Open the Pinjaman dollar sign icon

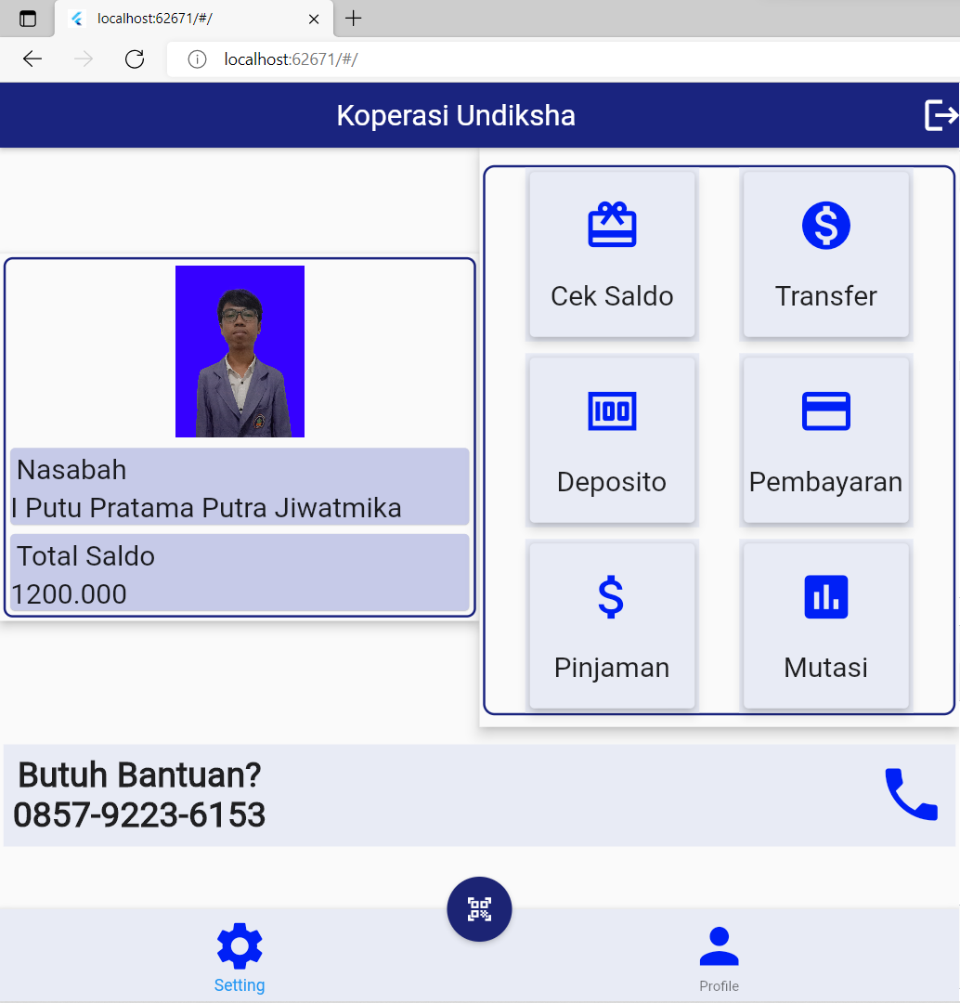612,597
